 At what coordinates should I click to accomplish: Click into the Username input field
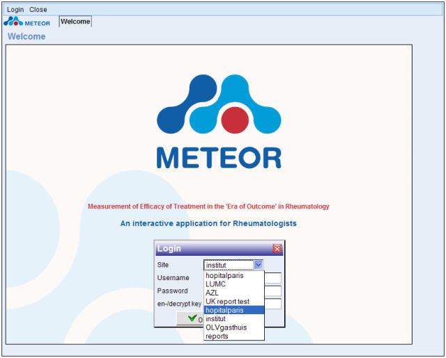[272, 278]
